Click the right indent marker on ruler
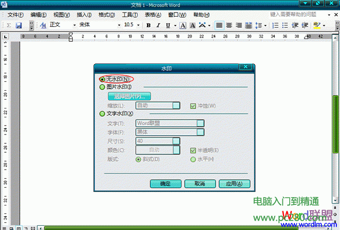The width and height of the screenshot is (340, 230). (x=306, y=38)
